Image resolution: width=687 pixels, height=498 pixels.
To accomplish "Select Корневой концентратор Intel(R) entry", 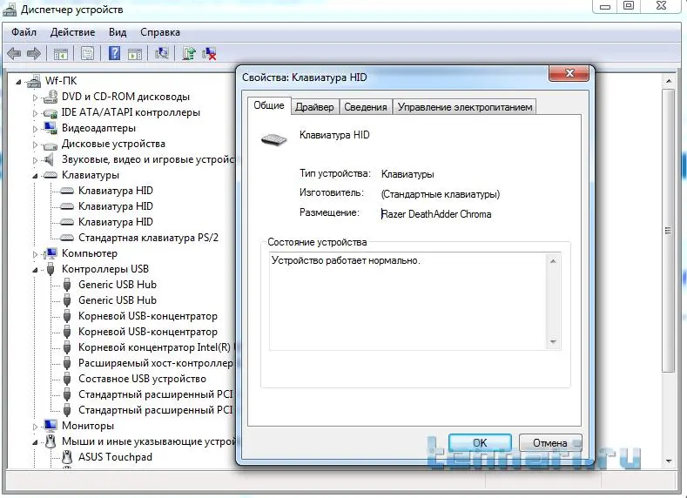I will pyautogui.click(x=157, y=347).
